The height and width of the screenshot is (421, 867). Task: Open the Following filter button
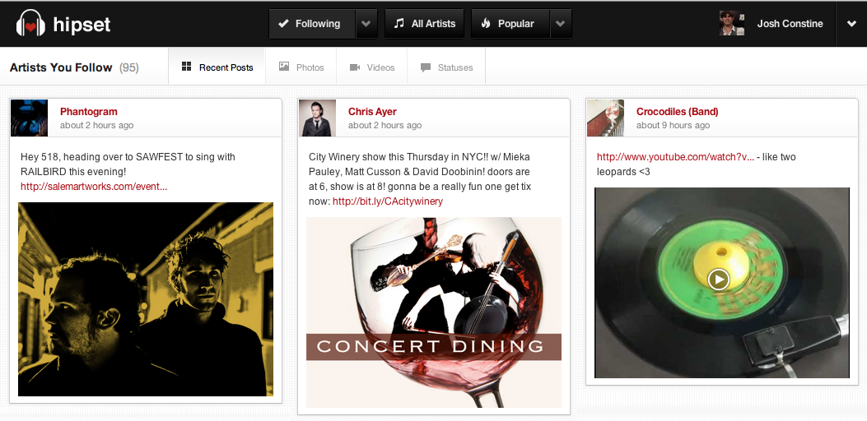coord(311,24)
